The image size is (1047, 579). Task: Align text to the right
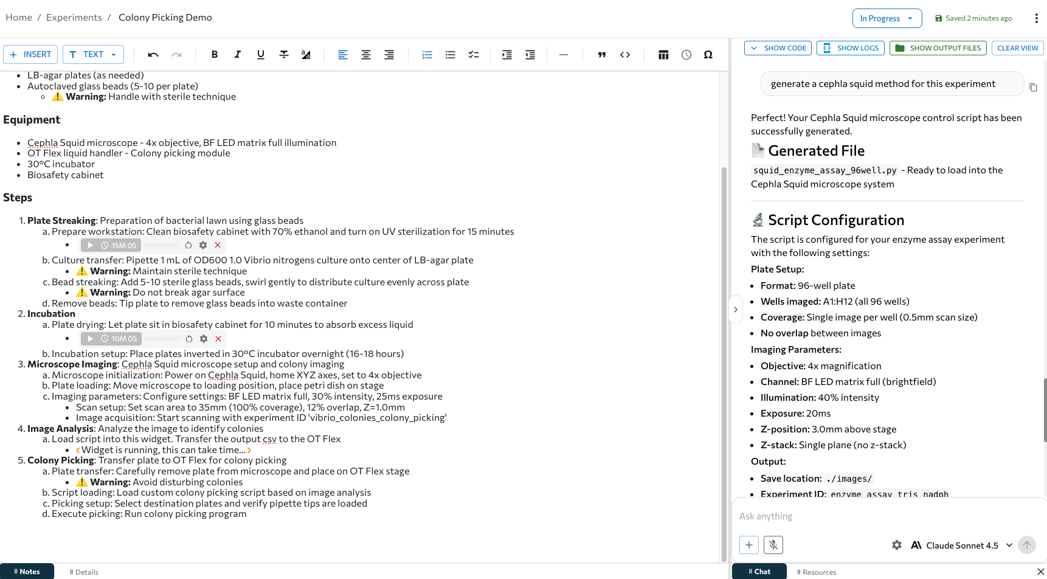pyautogui.click(x=389, y=55)
